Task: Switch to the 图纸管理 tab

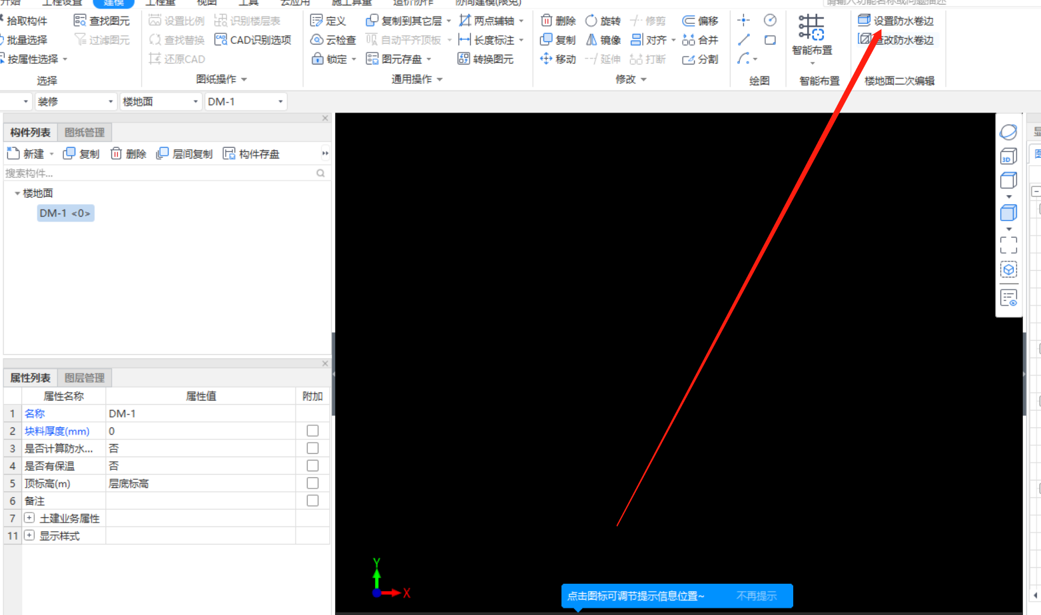Action: (x=85, y=132)
